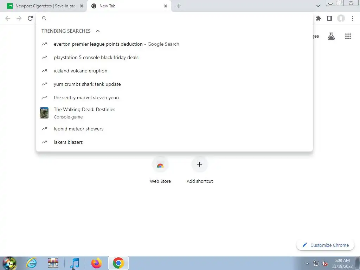Open the Windows Start orb
The height and width of the screenshot is (270, 360).
pos(9,263)
